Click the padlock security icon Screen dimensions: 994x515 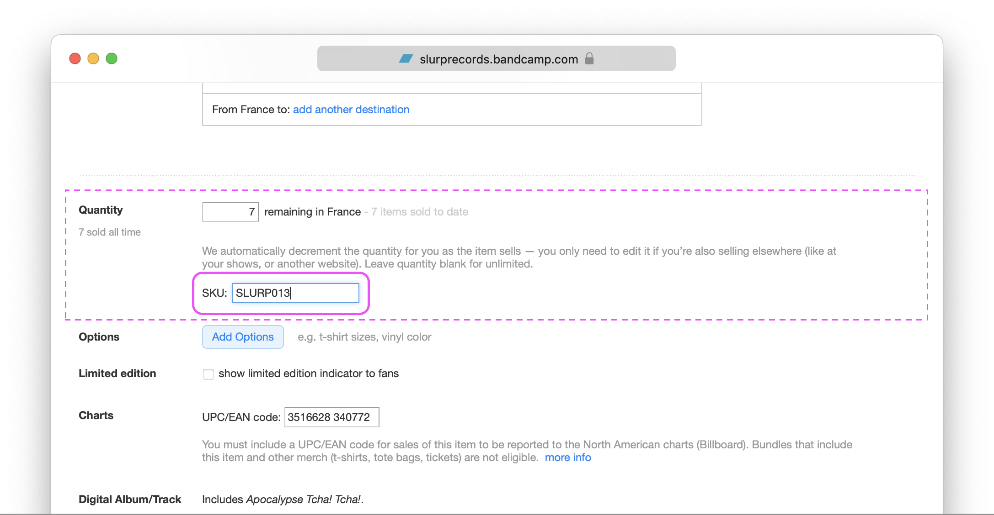pyautogui.click(x=589, y=59)
